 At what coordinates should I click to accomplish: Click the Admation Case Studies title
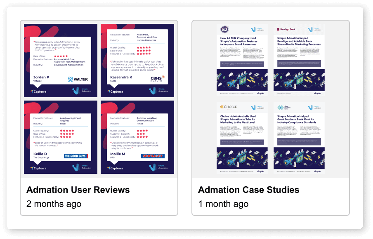(248, 190)
